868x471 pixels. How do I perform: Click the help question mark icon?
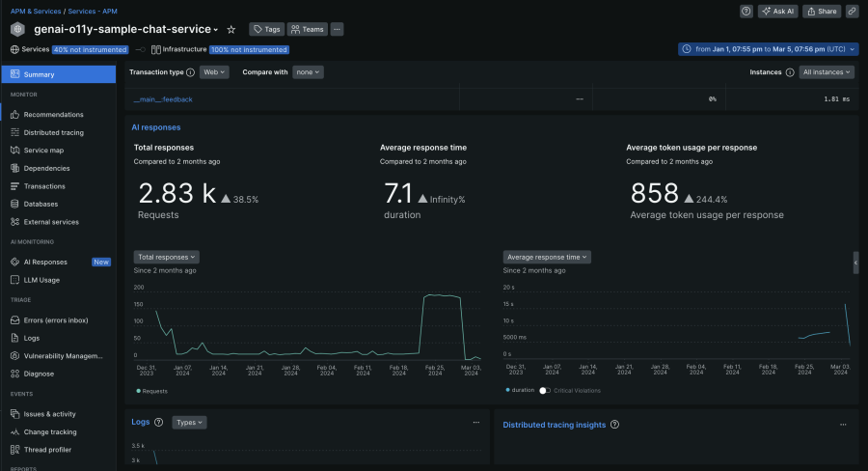pyautogui.click(x=746, y=12)
